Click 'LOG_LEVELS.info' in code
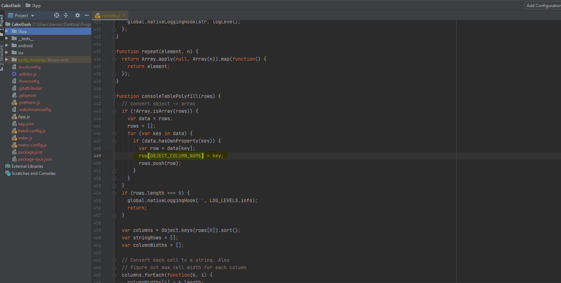Image resolution: width=561 pixels, height=283 pixels. pyautogui.click(x=232, y=200)
